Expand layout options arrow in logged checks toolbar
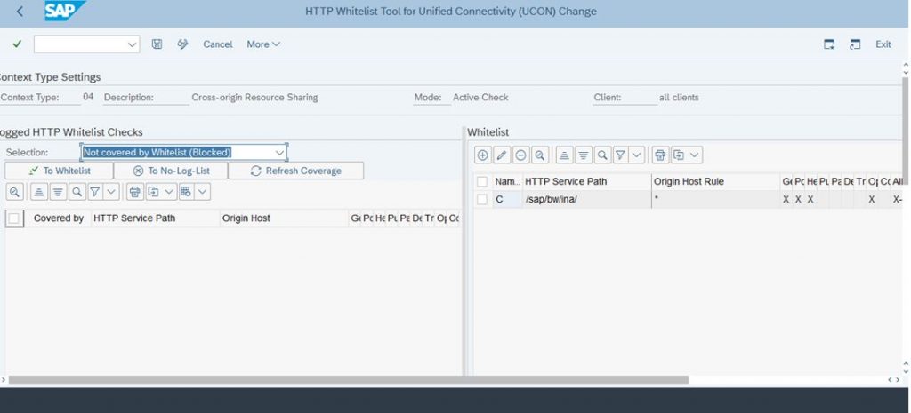Viewport: 911px width, 413px height. coord(202,192)
